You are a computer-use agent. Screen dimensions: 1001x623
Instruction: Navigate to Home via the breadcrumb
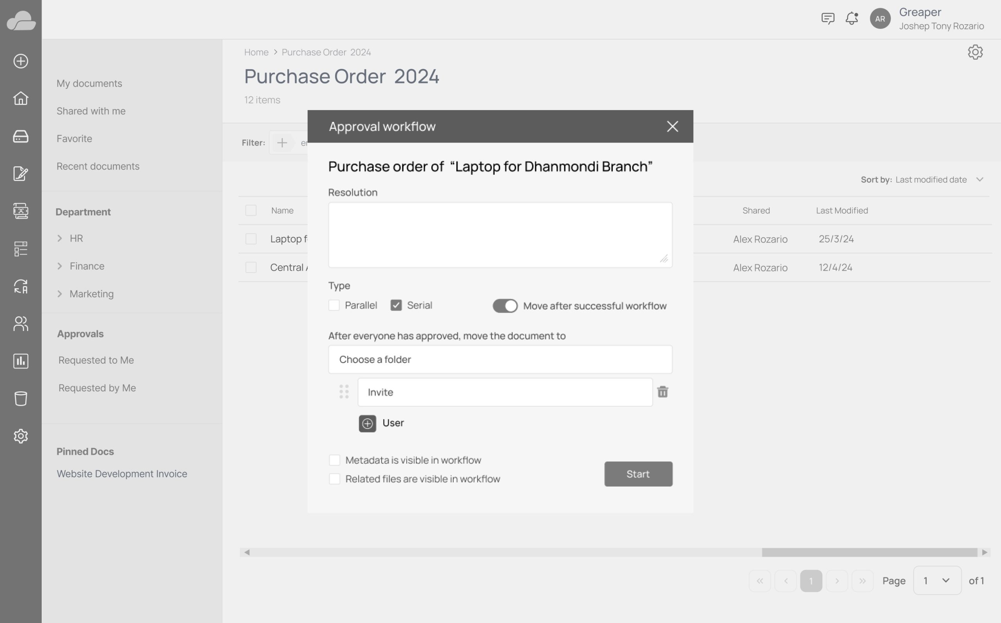pos(256,52)
